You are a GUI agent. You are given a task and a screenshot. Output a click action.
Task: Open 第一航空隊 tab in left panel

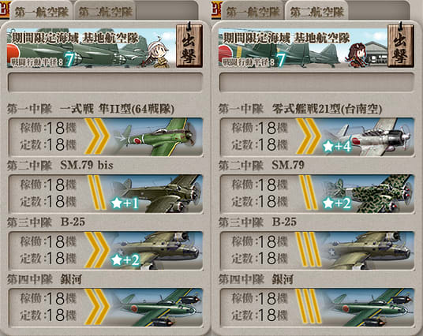click(41, 12)
